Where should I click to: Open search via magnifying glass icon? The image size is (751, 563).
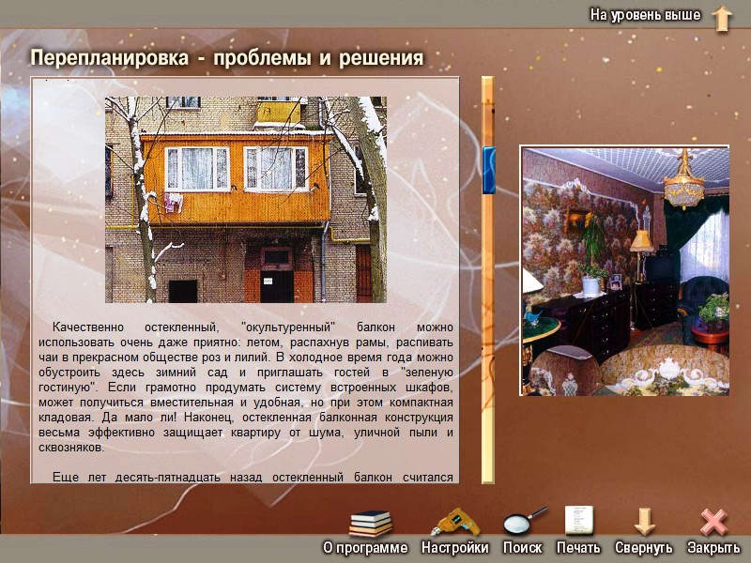click(x=525, y=521)
